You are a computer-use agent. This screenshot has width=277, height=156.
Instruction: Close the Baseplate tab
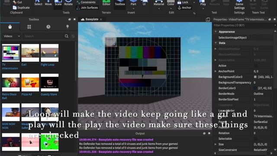click(101, 19)
